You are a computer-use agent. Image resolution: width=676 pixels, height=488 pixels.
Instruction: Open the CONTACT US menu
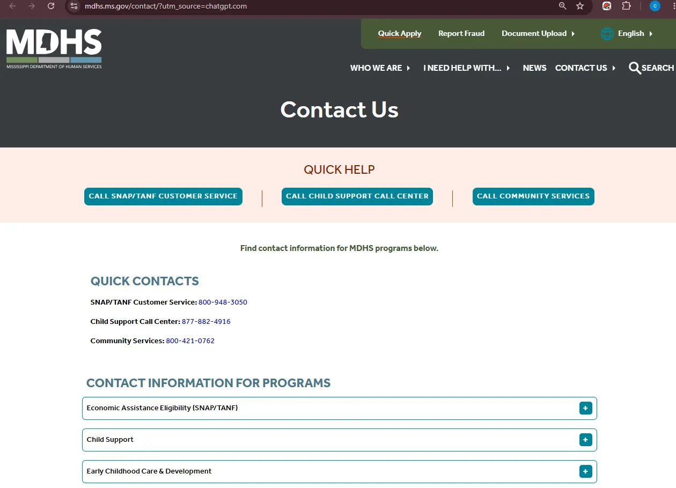point(585,68)
